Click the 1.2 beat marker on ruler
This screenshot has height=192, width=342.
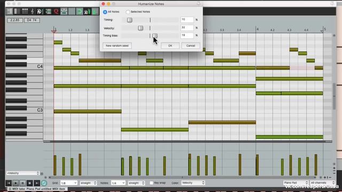pyautogui.click(x=70, y=30)
